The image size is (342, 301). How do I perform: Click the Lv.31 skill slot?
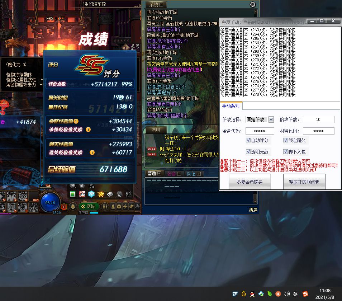(34, 207)
